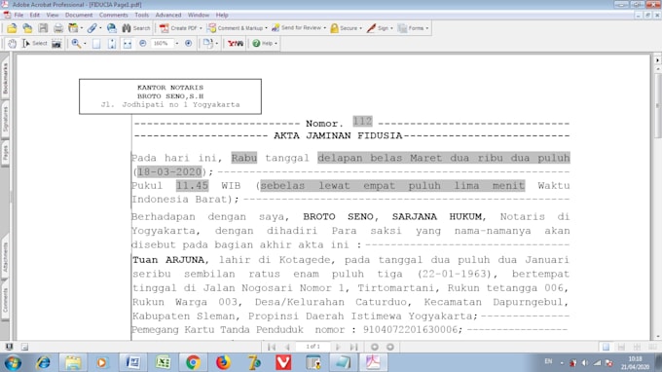The image size is (662, 372).
Task: Open the Comments side panel tab
Action: [5, 300]
